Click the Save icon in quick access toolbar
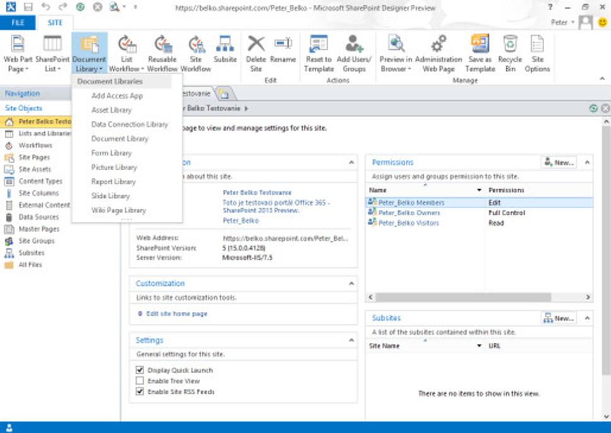 click(x=28, y=7)
